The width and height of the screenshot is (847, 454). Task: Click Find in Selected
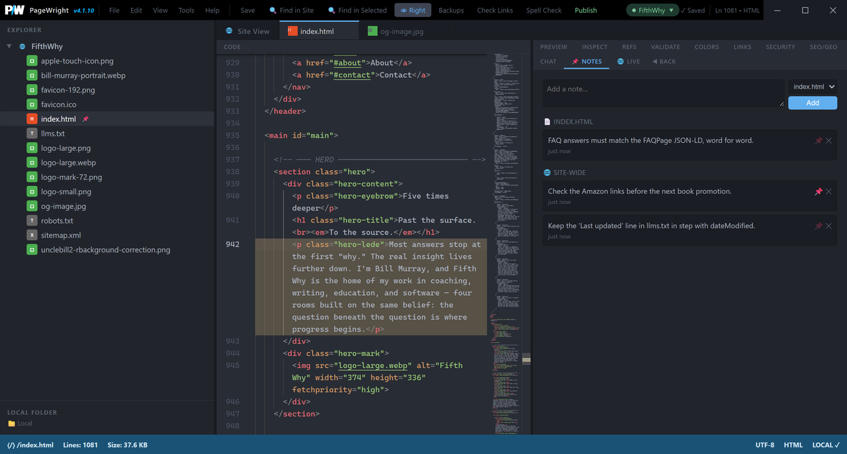tap(357, 10)
